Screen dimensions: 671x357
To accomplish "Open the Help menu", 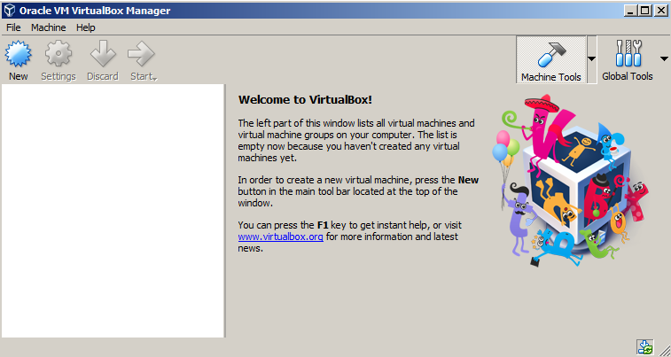I will point(85,27).
